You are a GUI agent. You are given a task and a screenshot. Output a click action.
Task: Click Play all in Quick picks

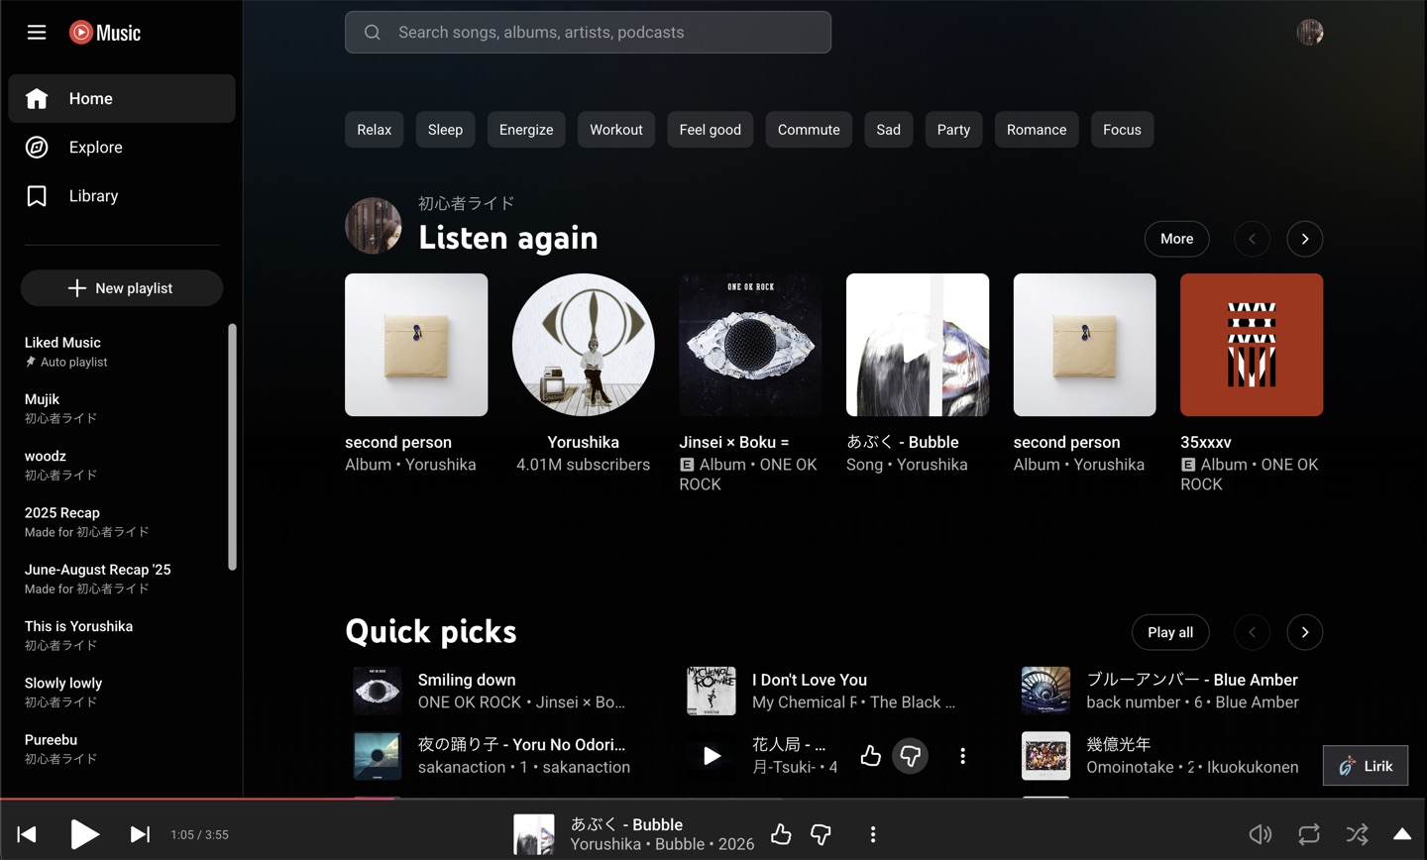[x=1170, y=632]
